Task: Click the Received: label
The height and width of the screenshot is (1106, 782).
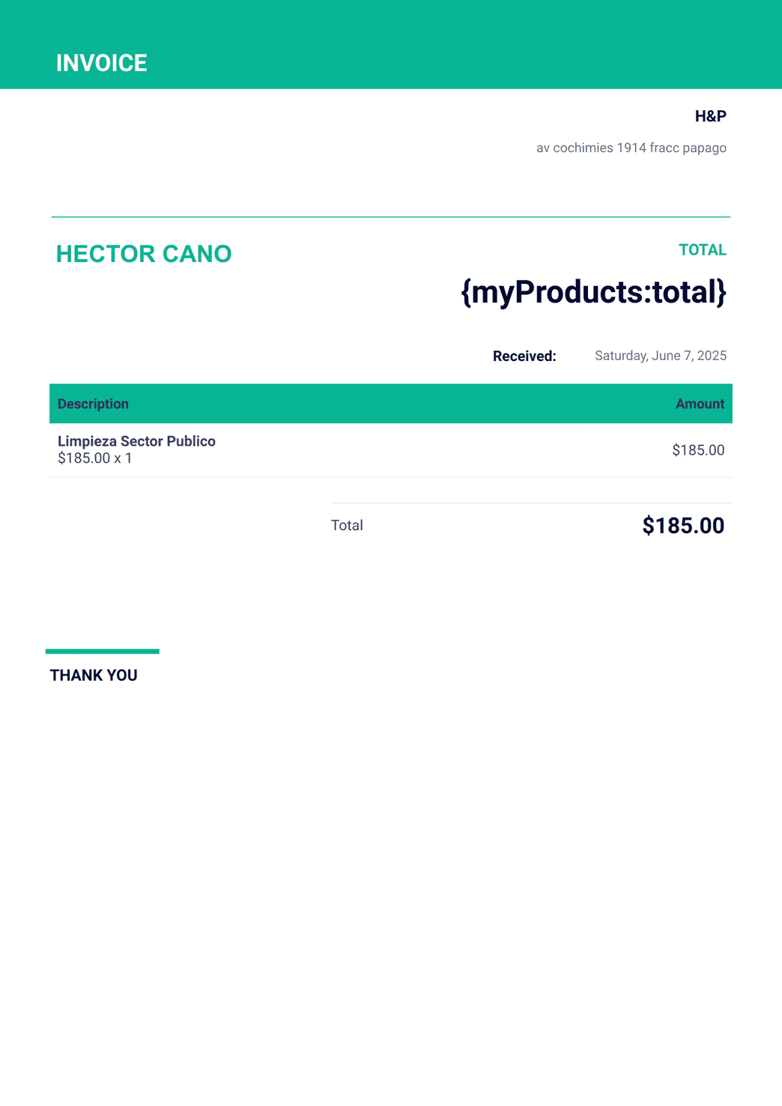Action: click(x=524, y=356)
